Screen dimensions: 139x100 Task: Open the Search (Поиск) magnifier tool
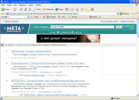click(x=37, y=9)
